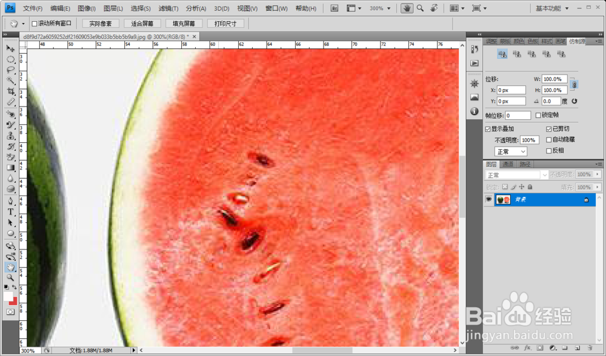Click the 打印尺寸 button
The height and width of the screenshot is (356, 606).
click(x=225, y=24)
